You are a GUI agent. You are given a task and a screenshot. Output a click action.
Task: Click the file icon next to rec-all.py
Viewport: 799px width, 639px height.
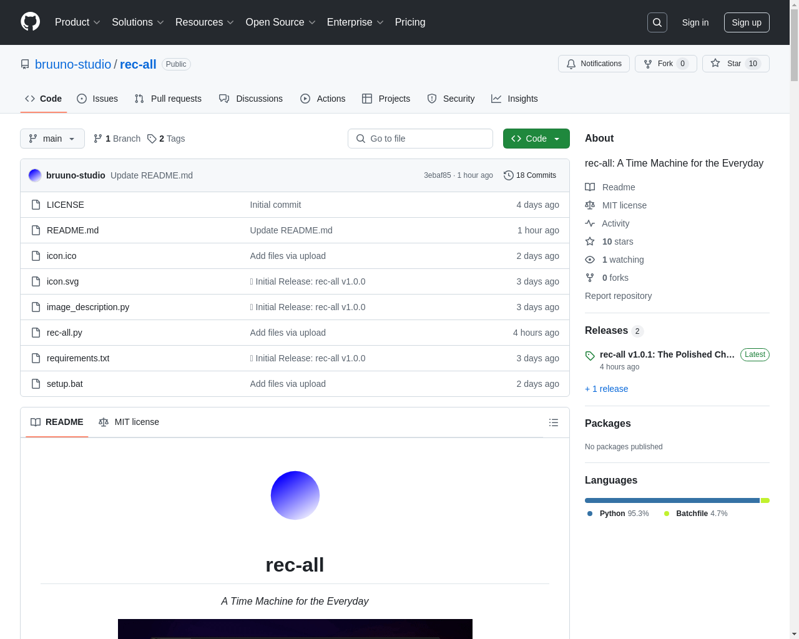(36, 333)
